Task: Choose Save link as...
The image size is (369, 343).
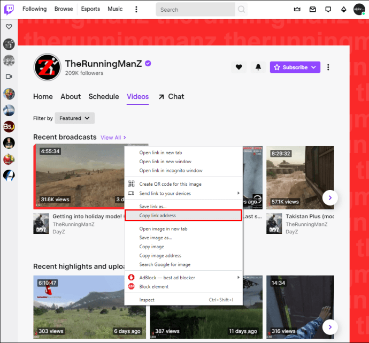Action: tap(183, 207)
